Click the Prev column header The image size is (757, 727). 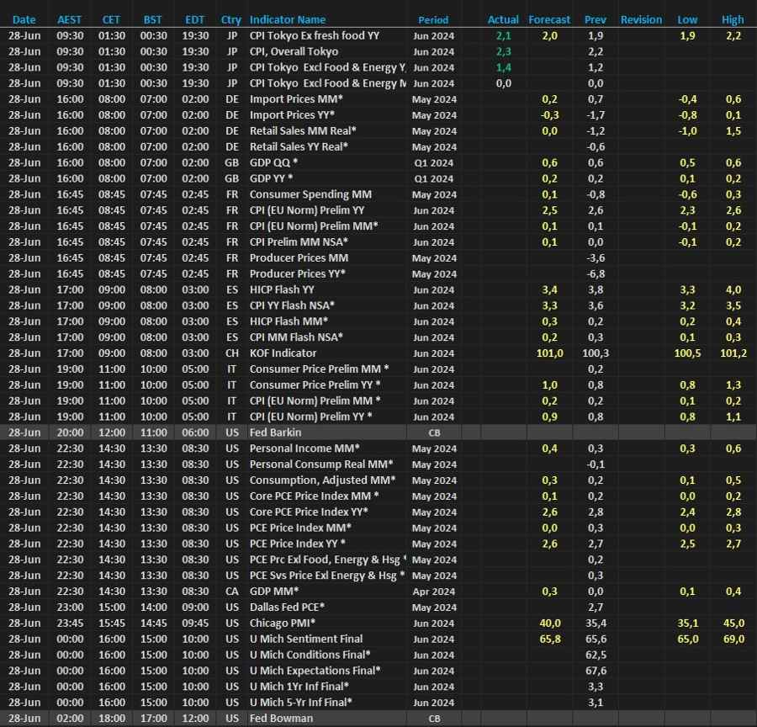pyautogui.click(x=596, y=20)
